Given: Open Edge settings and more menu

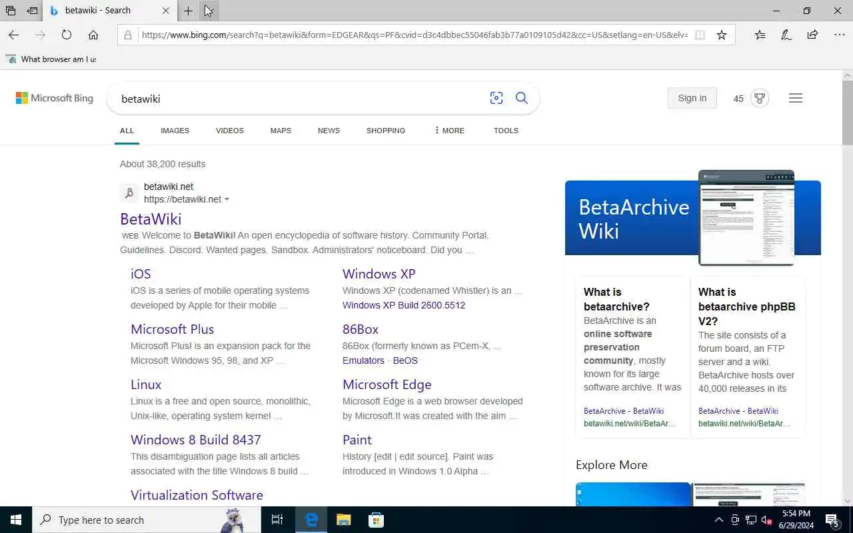Looking at the screenshot, I should pos(839,35).
